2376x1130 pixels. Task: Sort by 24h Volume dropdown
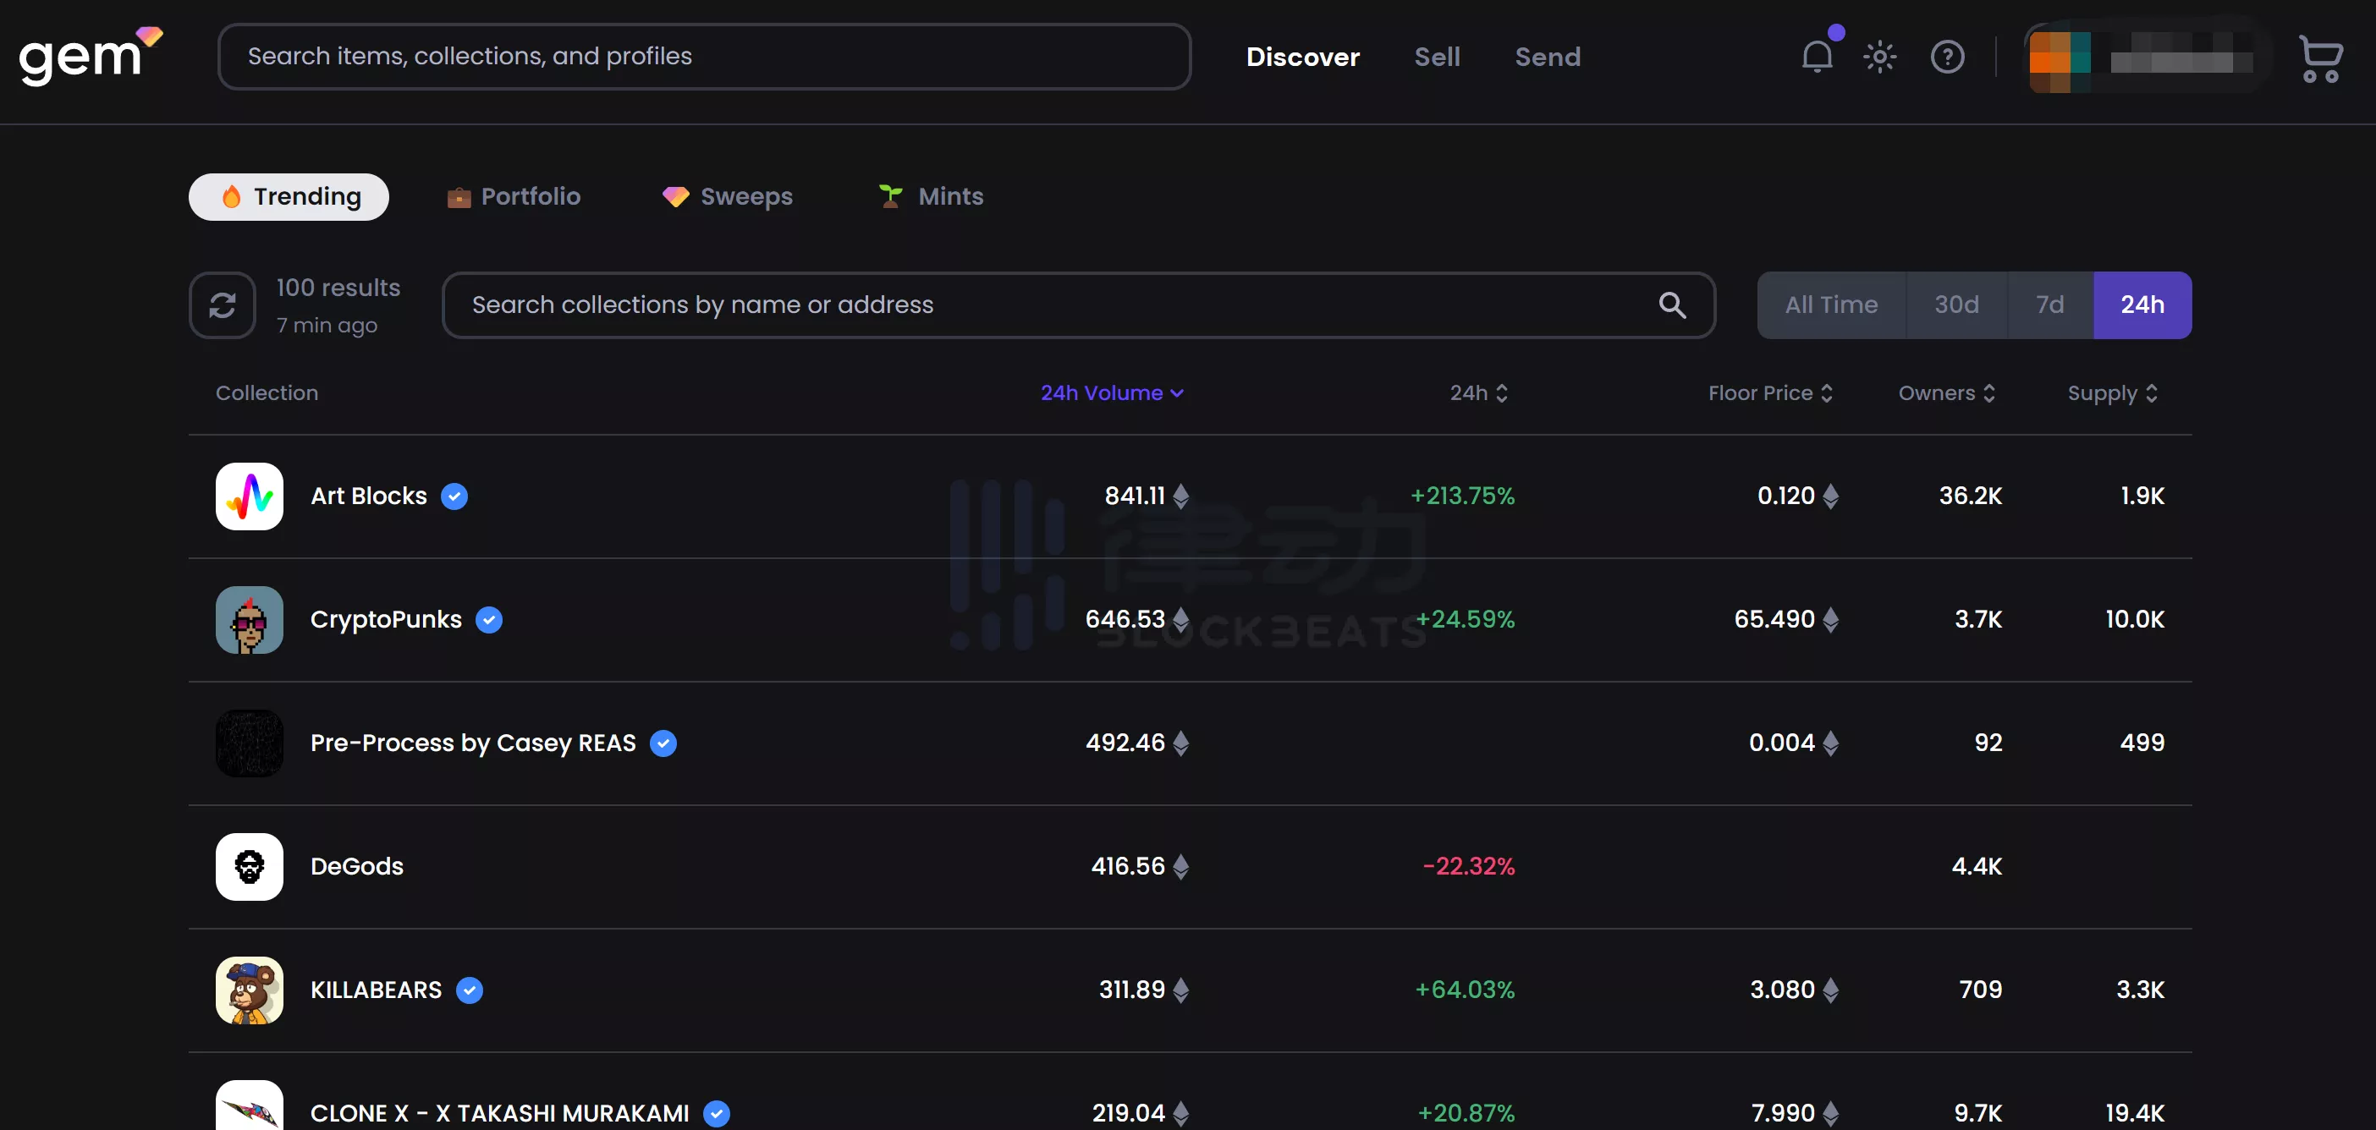click(1112, 392)
